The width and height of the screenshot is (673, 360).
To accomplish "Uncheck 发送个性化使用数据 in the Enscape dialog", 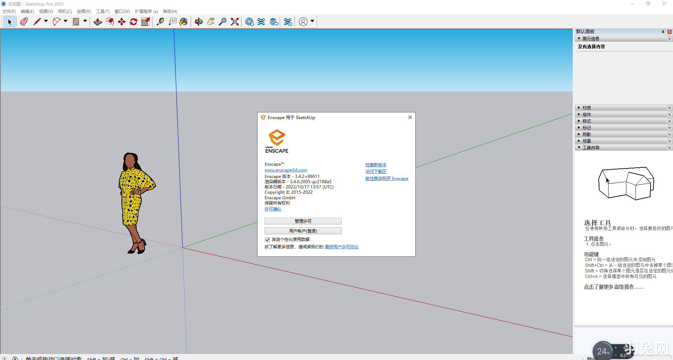I will point(267,240).
